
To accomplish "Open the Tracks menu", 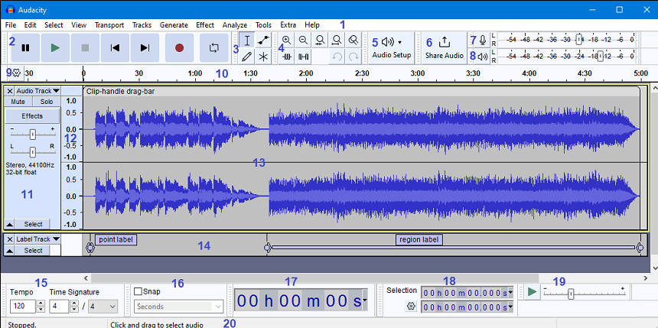I will tap(142, 24).
